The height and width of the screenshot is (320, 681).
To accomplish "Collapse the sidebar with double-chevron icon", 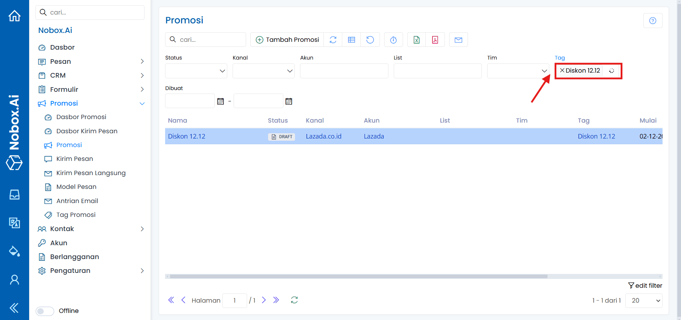I will 15,308.
